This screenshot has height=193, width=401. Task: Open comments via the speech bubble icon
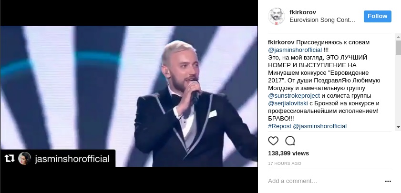tap(290, 141)
